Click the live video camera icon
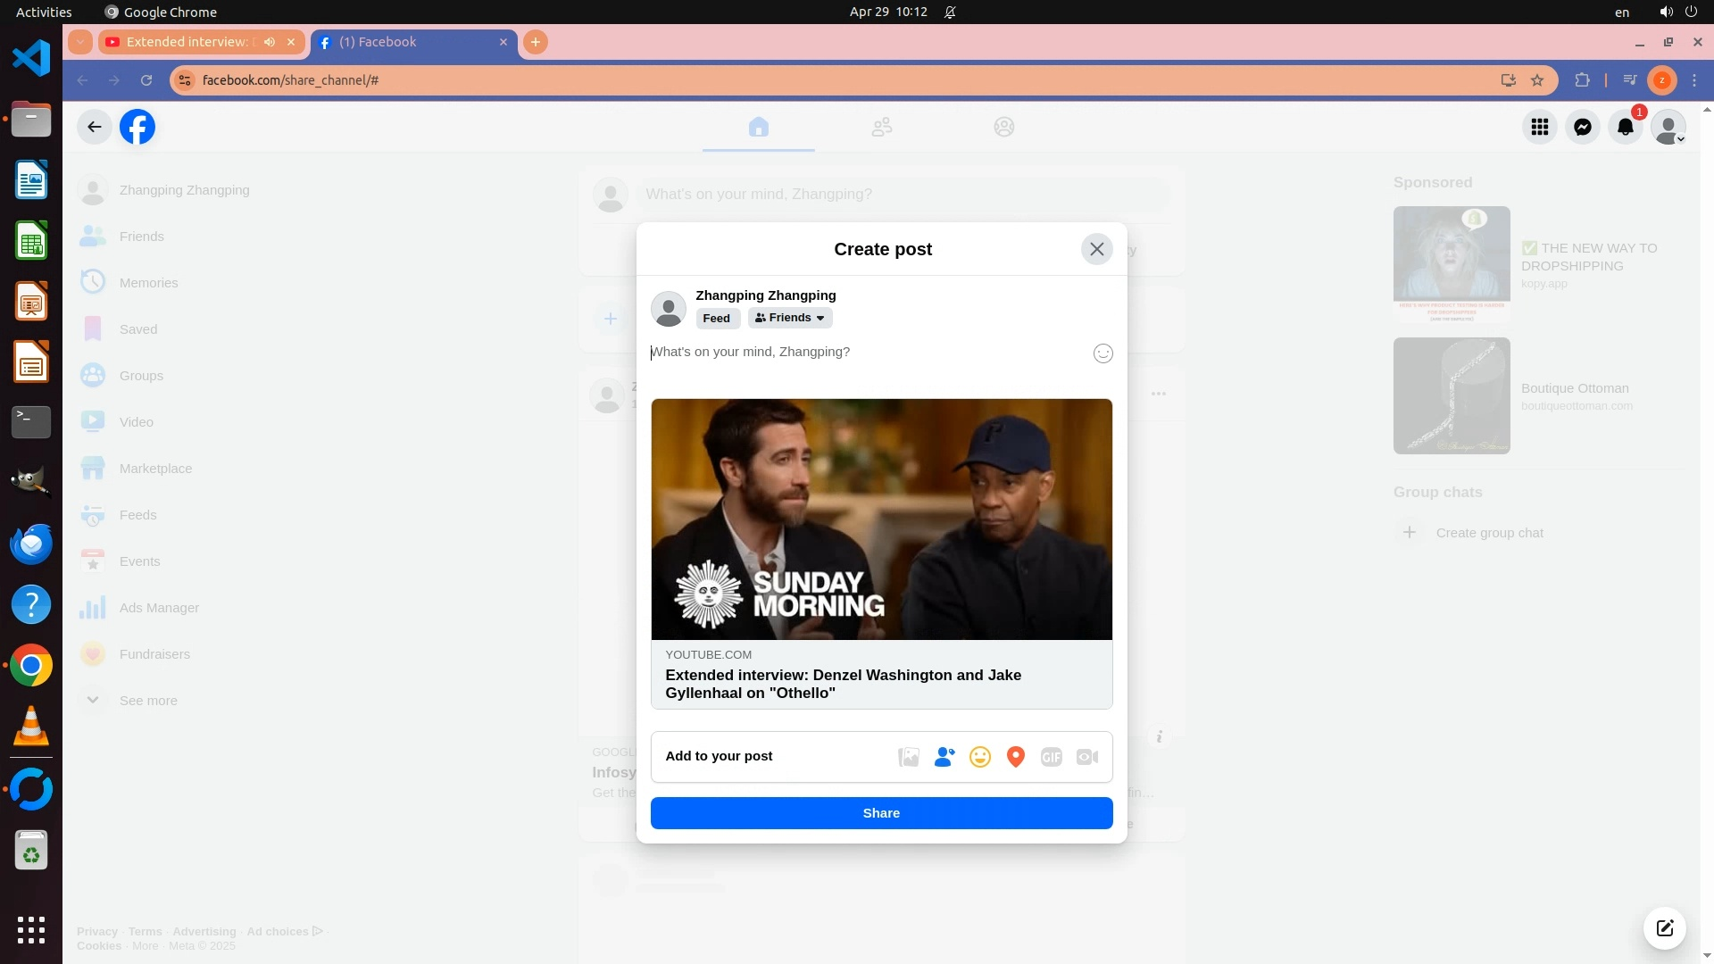 (1086, 757)
